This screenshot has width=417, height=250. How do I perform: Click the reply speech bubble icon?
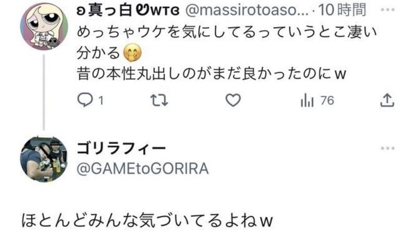[85, 100]
